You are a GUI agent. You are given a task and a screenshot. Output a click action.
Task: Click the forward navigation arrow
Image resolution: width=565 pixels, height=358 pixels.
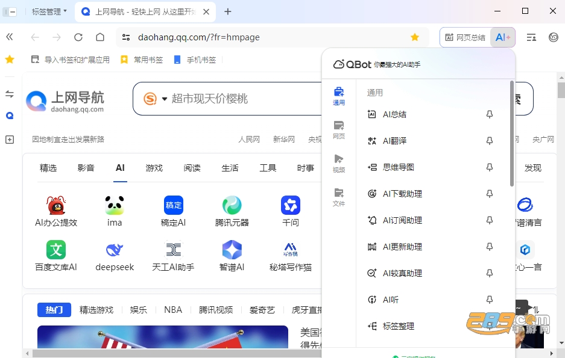pyautogui.click(x=57, y=37)
